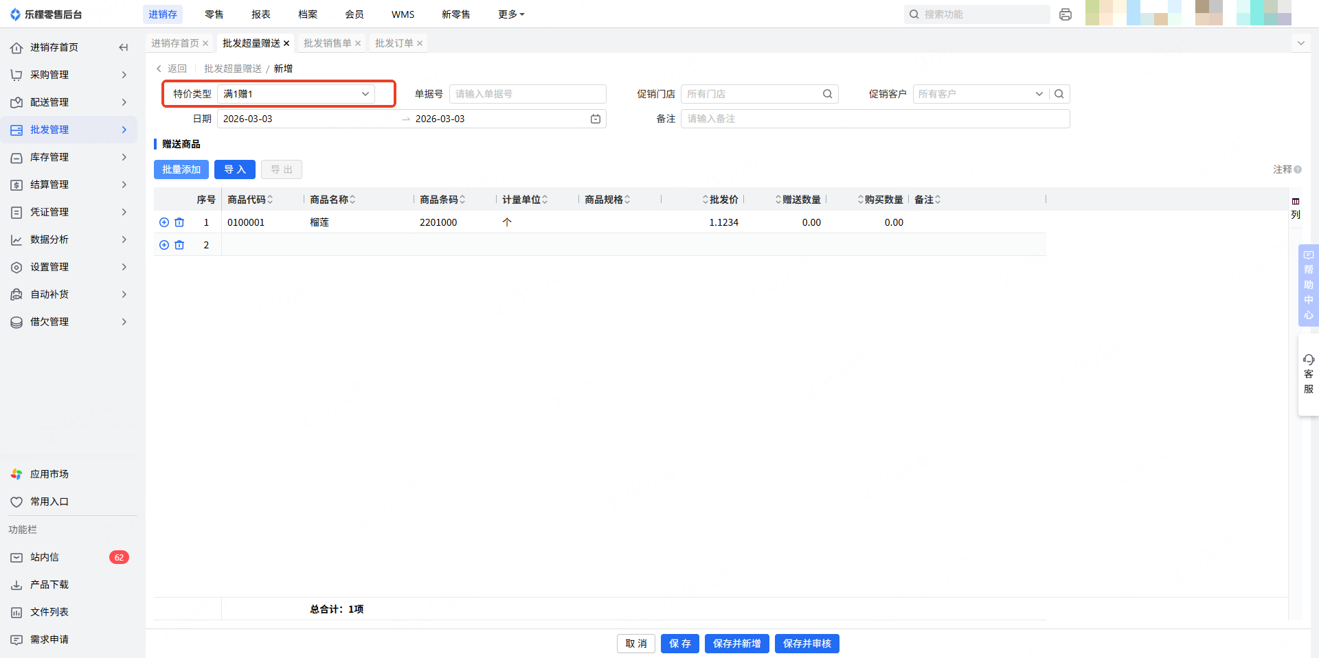Collapse the sidebar with the arrow icon
The width and height of the screenshot is (1319, 658).
(x=124, y=47)
